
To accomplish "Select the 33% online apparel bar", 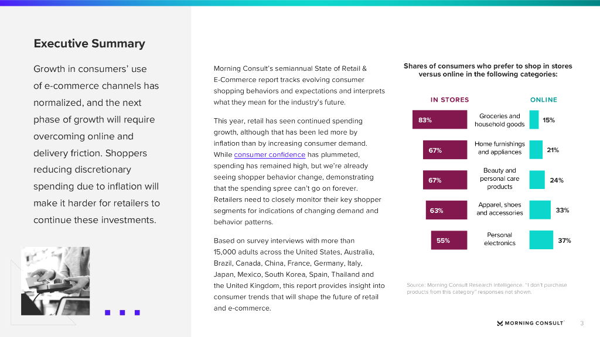I will pos(540,210).
